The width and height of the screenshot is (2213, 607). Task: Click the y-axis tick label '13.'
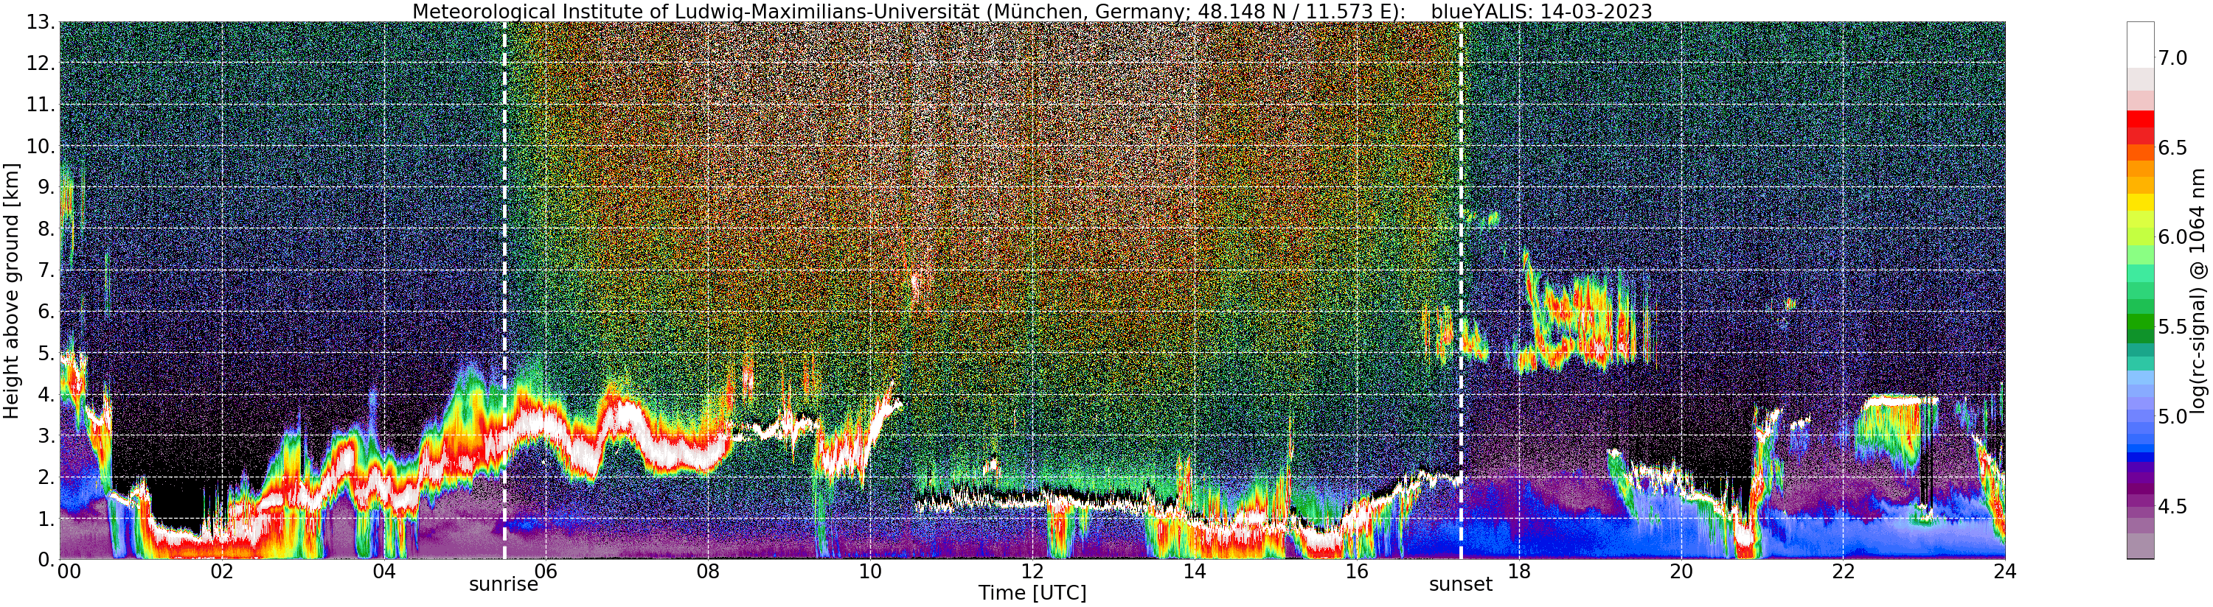[x=40, y=22]
